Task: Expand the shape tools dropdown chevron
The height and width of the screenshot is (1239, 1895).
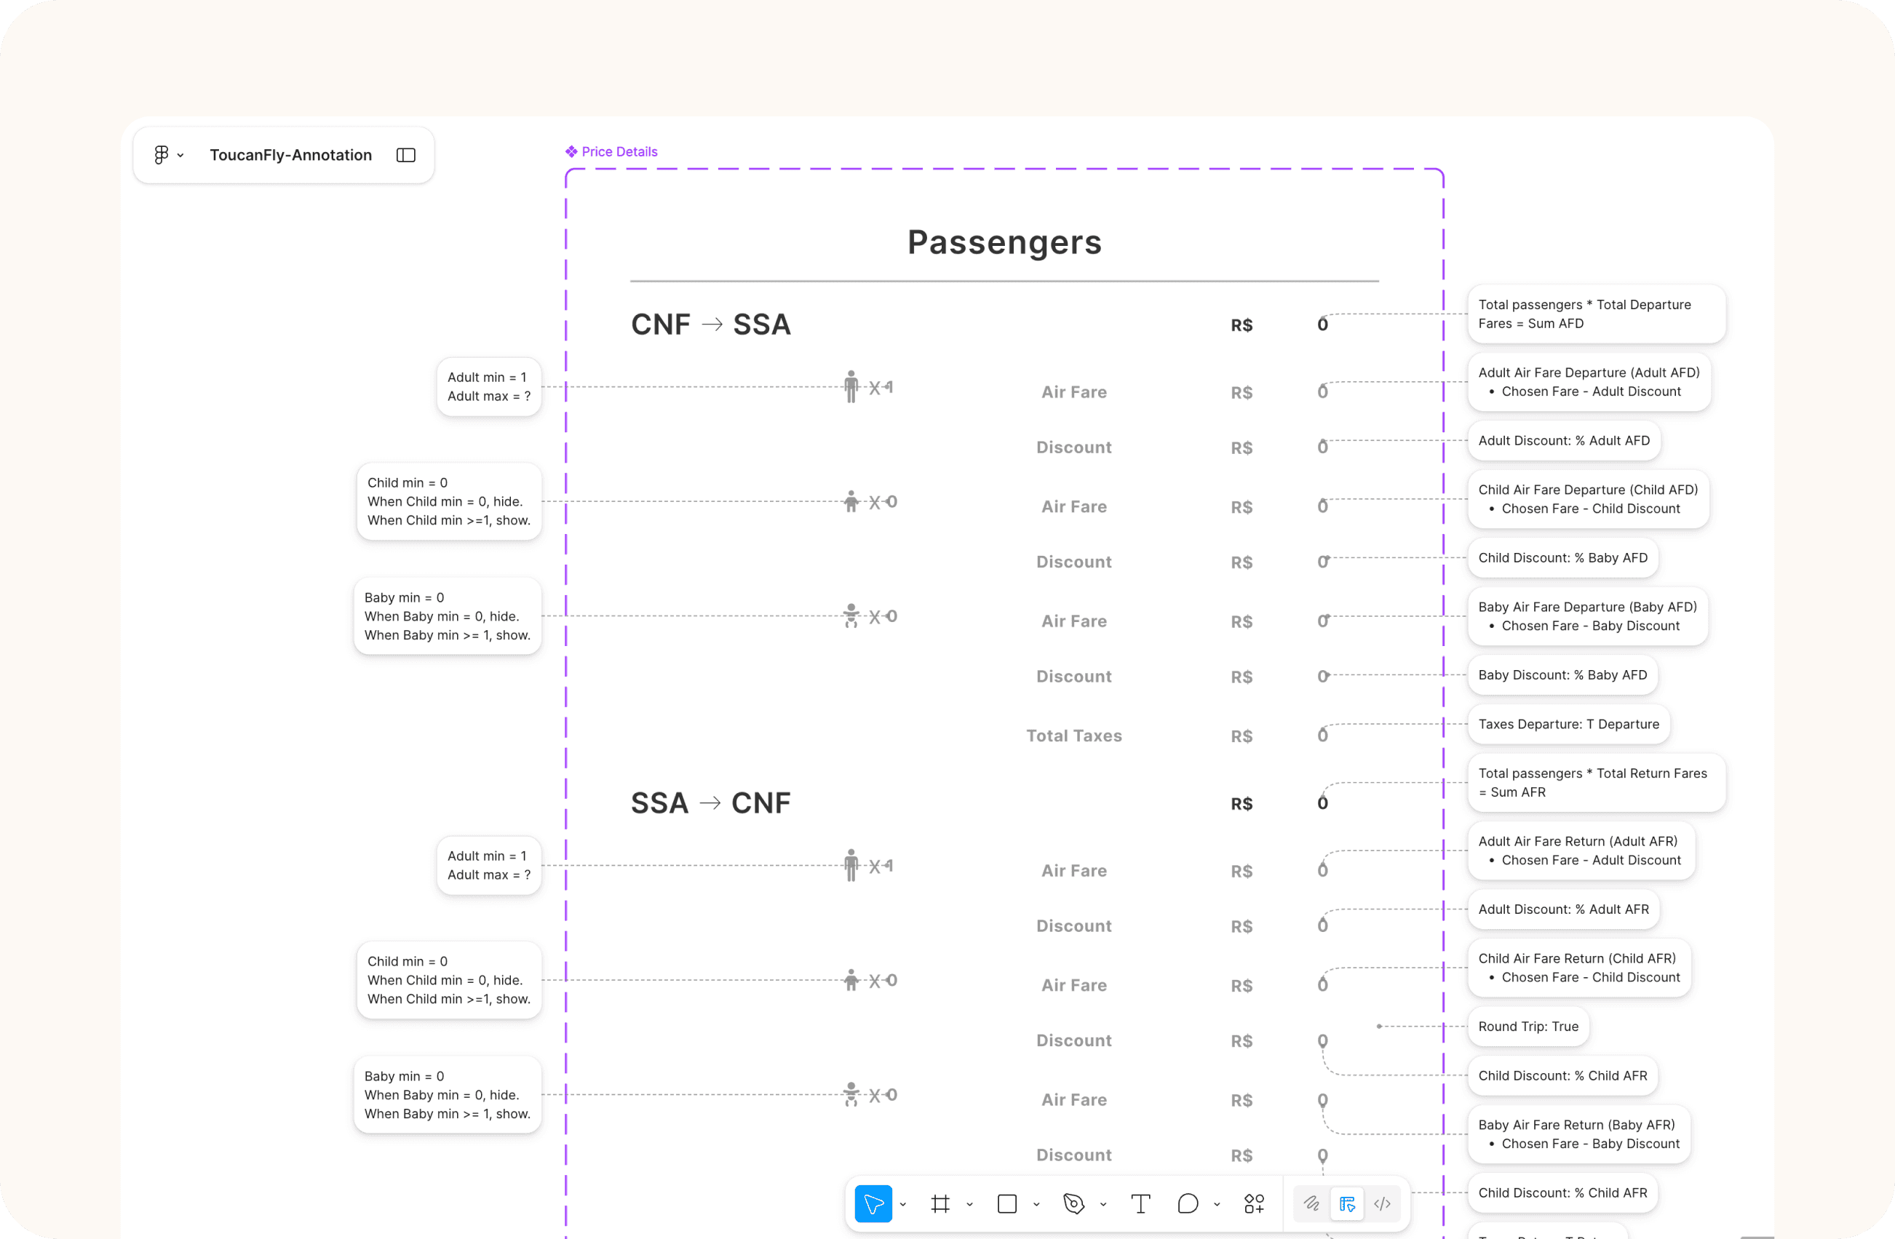Action: (x=1037, y=1205)
